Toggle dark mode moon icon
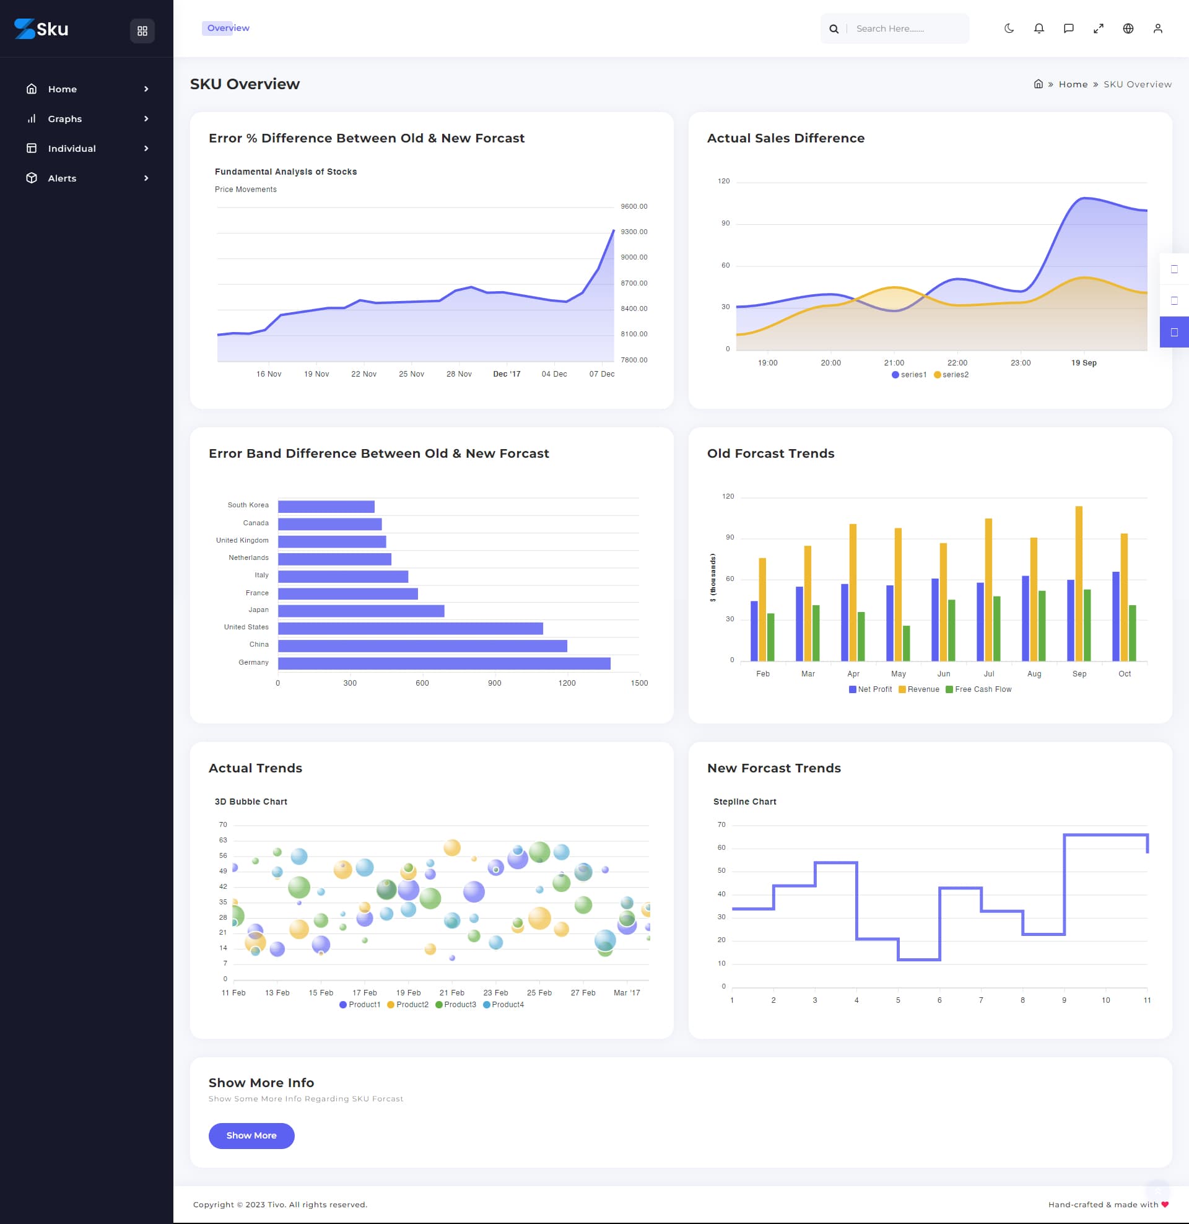Image resolution: width=1189 pixels, height=1224 pixels. pyautogui.click(x=1009, y=28)
